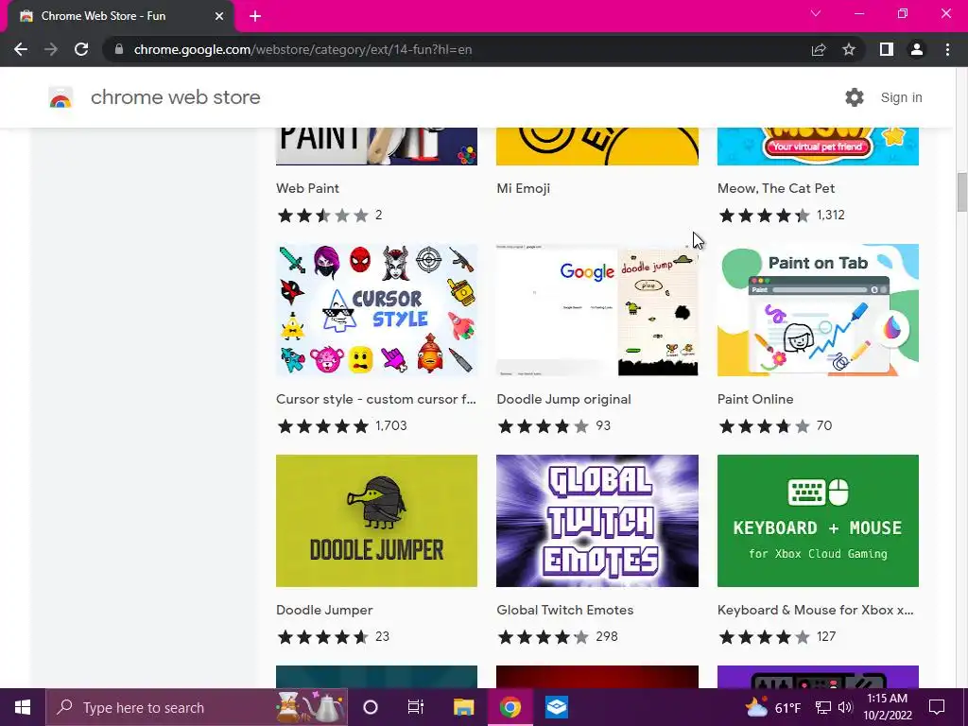Open the Windows Start menu
968x726 pixels.
pos(23,707)
